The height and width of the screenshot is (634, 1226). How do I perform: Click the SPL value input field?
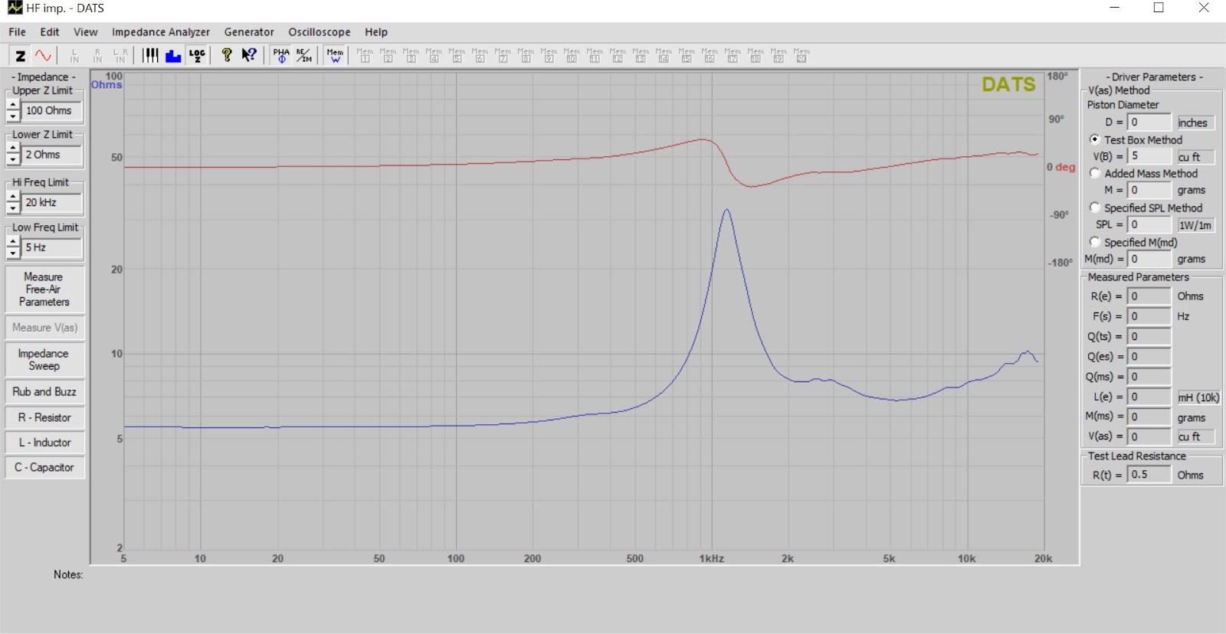[1149, 224]
